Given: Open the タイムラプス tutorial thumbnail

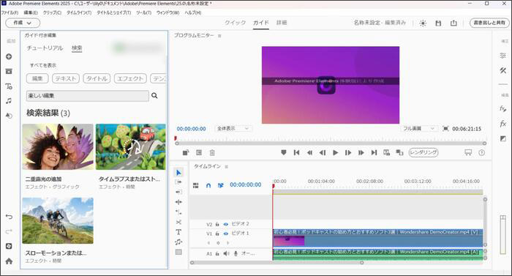Looking at the screenshot, I should pos(131,147).
